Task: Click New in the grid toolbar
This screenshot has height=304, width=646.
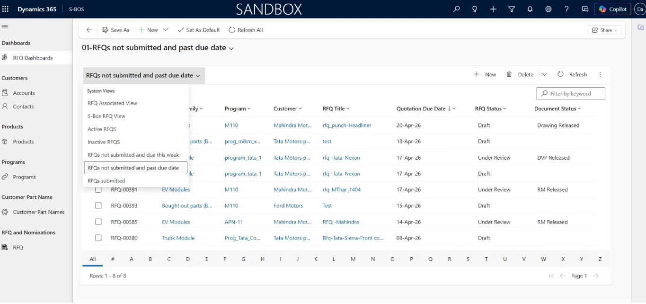Action: [485, 74]
